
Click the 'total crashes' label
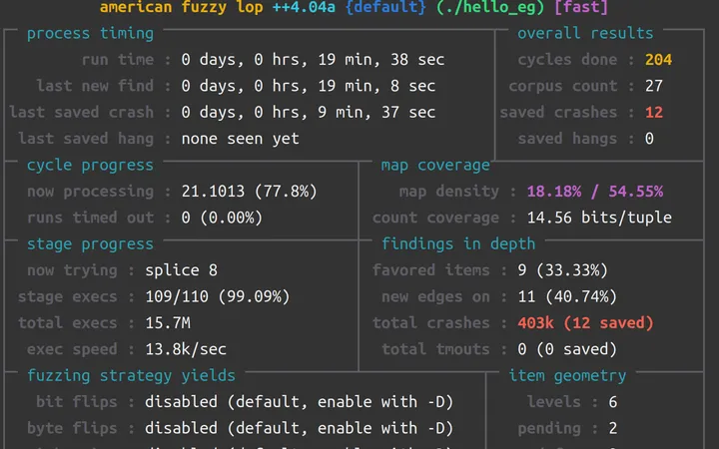(x=430, y=323)
